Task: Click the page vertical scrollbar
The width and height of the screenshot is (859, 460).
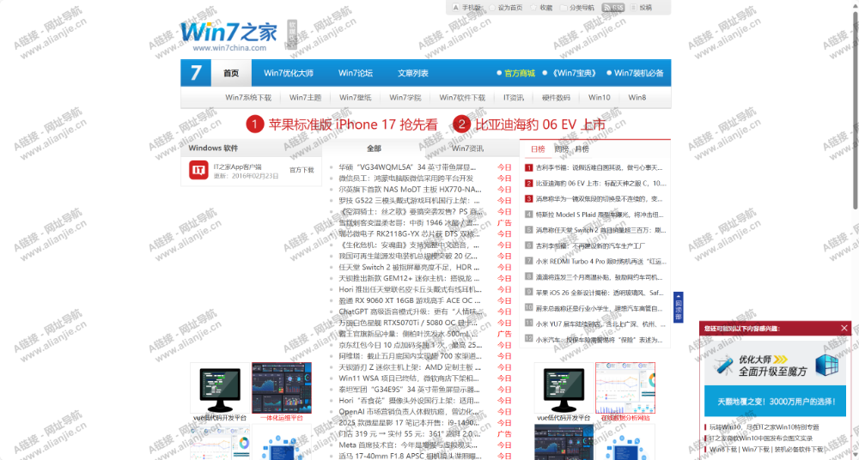Action: coord(856,110)
